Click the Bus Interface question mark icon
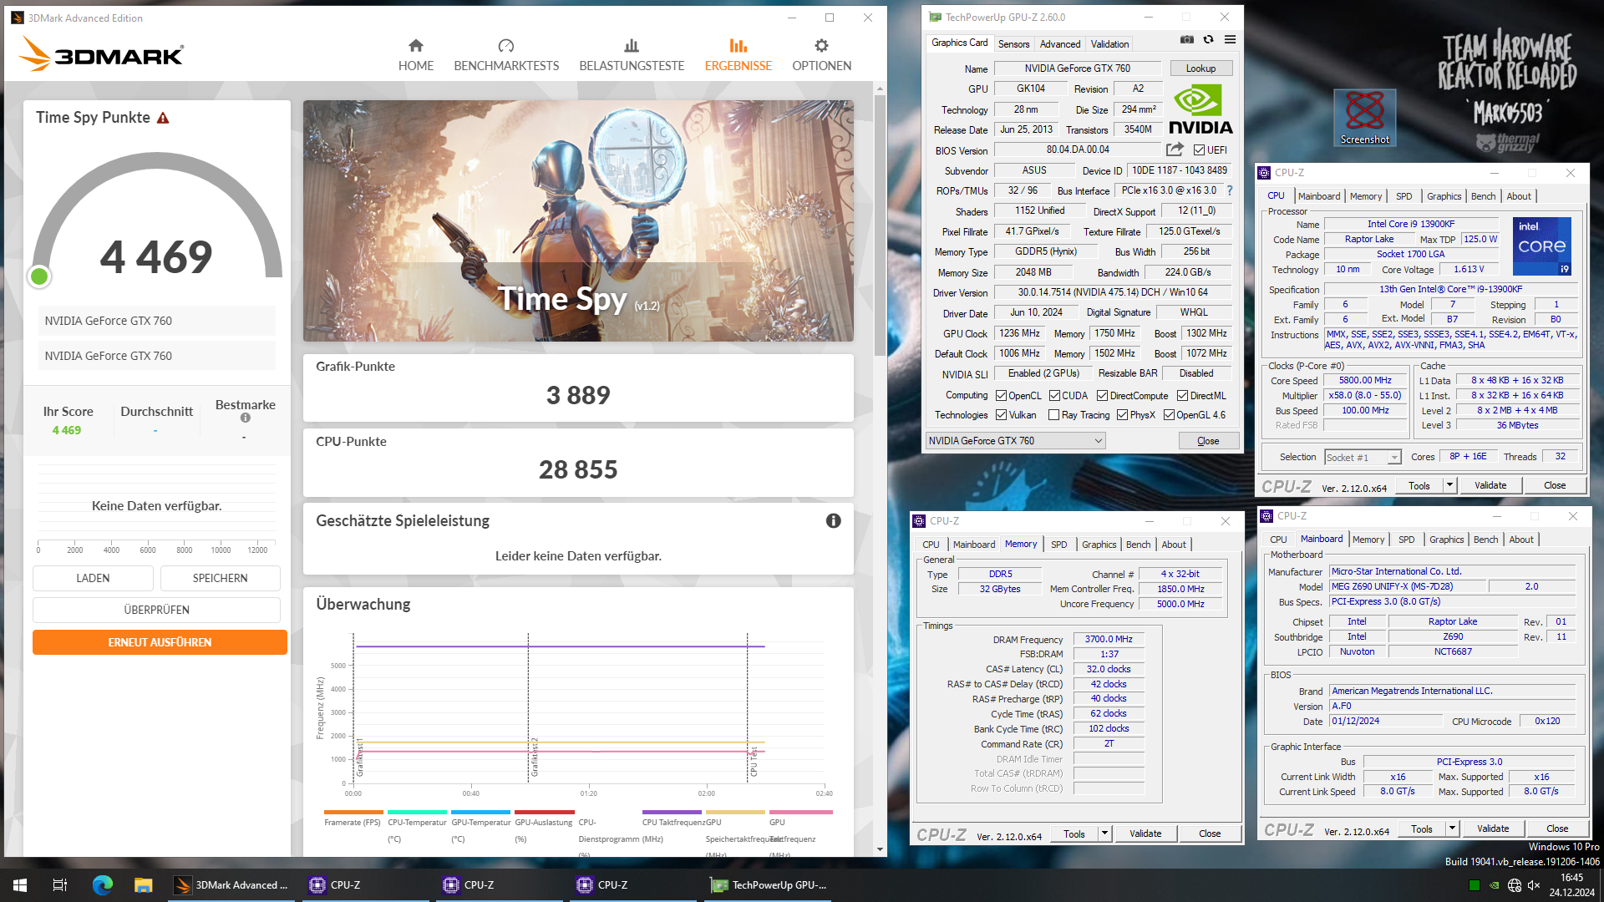The width and height of the screenshot is (1604, 902). click(x=1229, y=190)
